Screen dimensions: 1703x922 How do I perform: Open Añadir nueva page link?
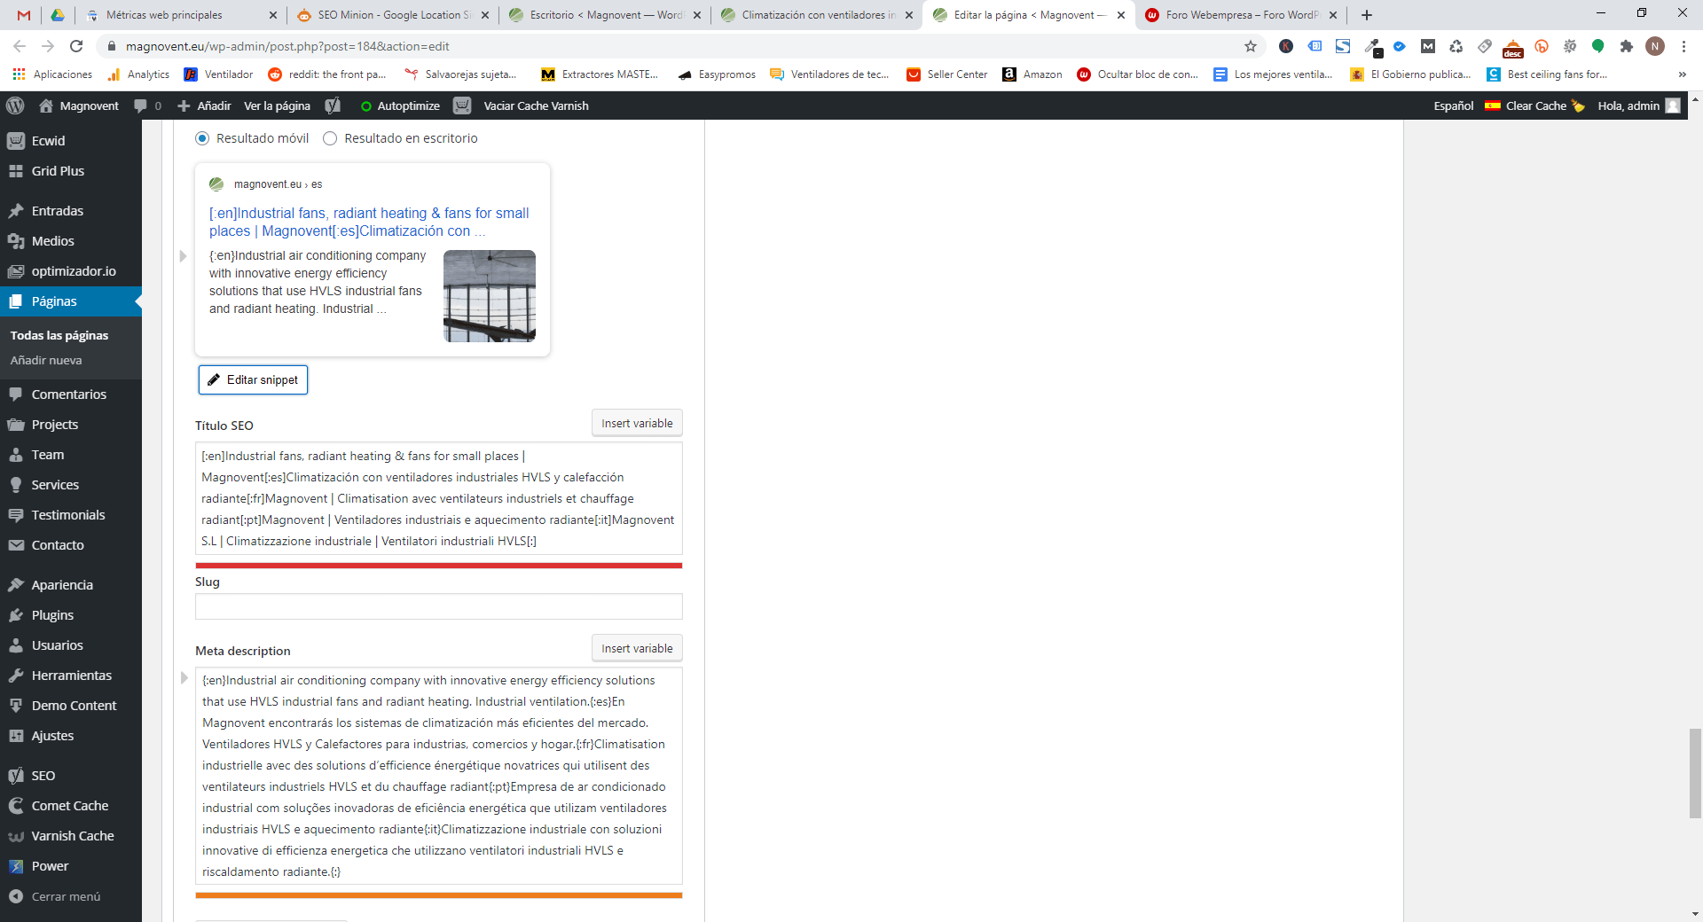[46, 360]
